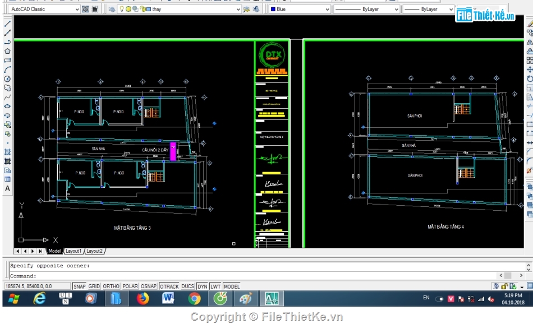Toggle OSNAP in status bar
The height and width of the screenshot is (333, 533).
coord(149,286)
